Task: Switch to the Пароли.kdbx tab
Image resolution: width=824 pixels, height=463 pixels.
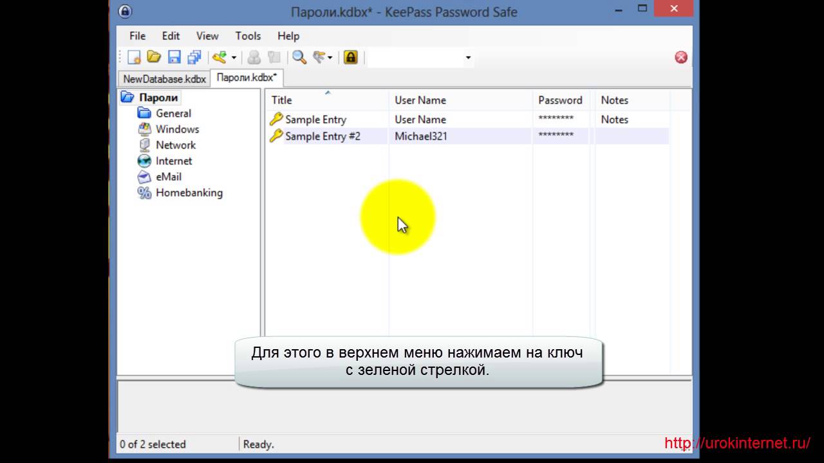Action: pyautogui.click(x=247, y=78)
